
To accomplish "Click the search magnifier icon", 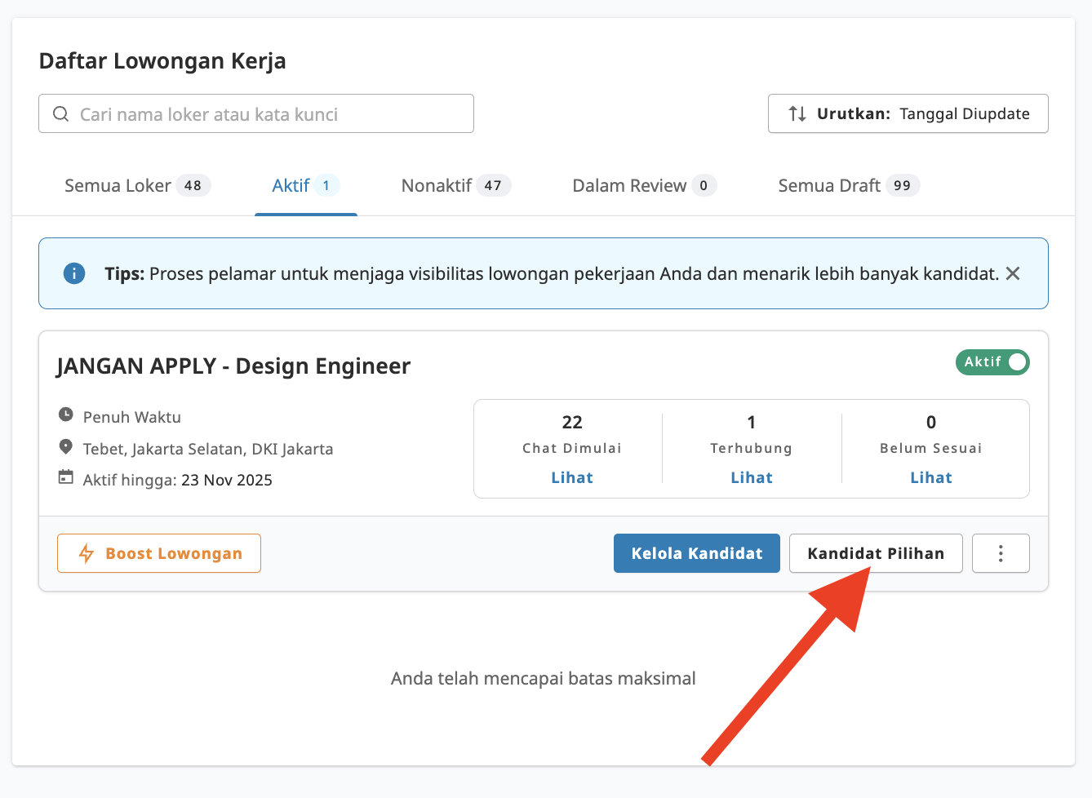I will (60, 113).
